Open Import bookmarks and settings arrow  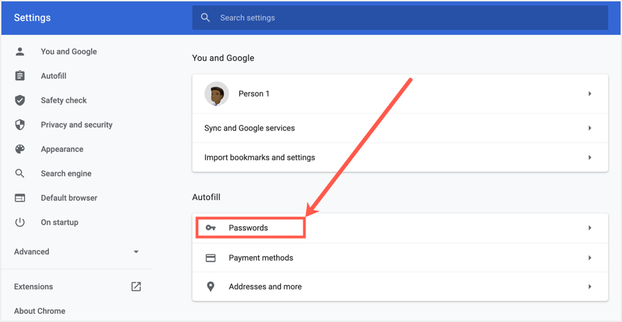click(590, 158)
